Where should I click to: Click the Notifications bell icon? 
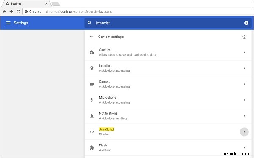[x=92, y=116]
